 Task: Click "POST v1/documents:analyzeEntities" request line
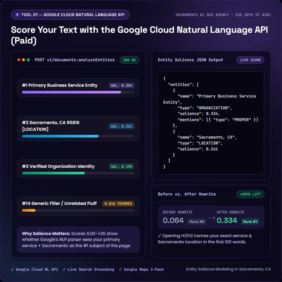tap(75, 60)
